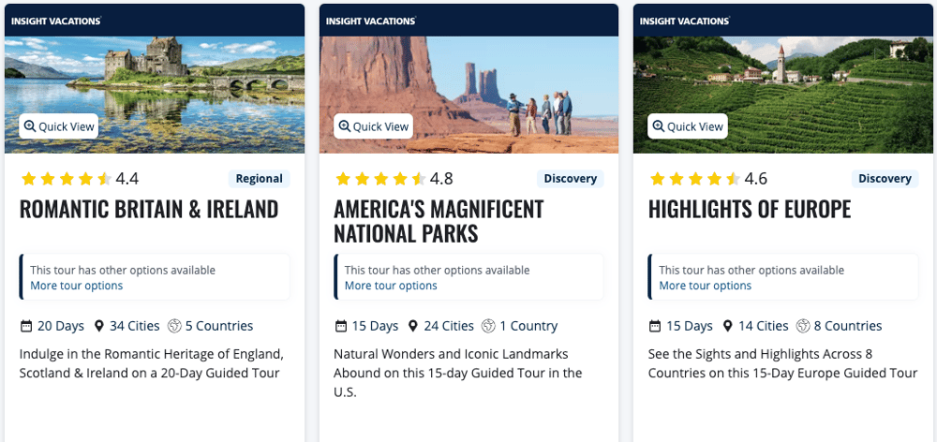
Task: Click the Discovery tag on the National Parks card
Action: tap(570, 179)
